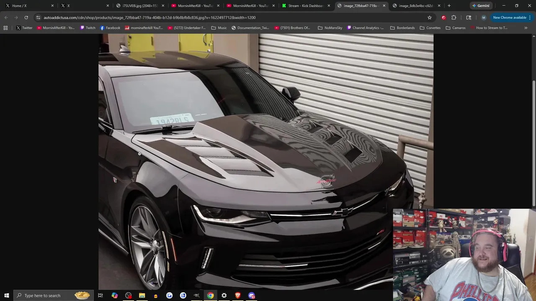Screen dimensions: 536x301
Task: Open the Apps grid in bookmarks bar
Action: tap(5, 28)
